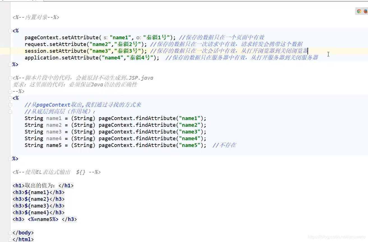
Task: Click the 要求：这里面的代码 comment line
Action: (x=75, y=85)
